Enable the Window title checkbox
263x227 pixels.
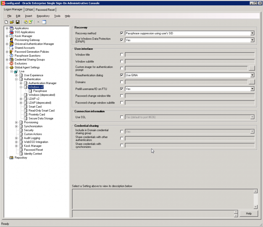coord(122,55)
